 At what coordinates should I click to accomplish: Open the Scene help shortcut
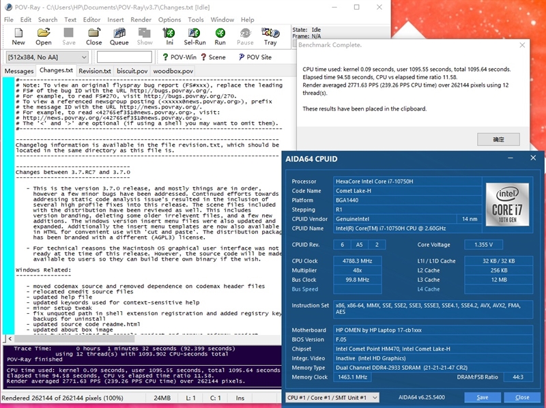pos(212,57)
